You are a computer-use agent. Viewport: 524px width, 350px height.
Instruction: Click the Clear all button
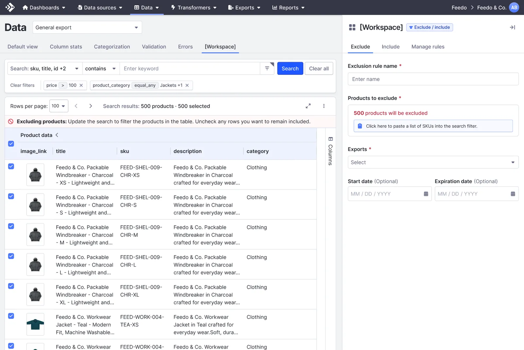(x=319, y=68)
